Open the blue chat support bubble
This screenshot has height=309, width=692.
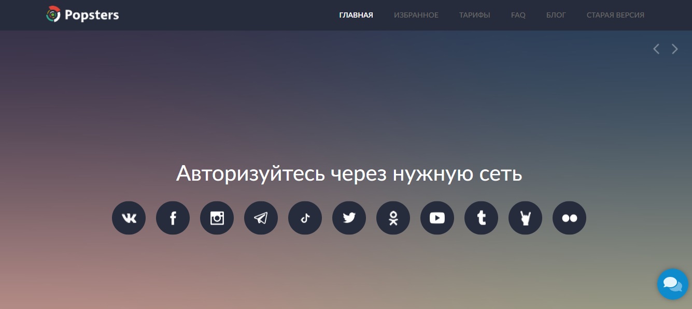[x=673, y=284]
